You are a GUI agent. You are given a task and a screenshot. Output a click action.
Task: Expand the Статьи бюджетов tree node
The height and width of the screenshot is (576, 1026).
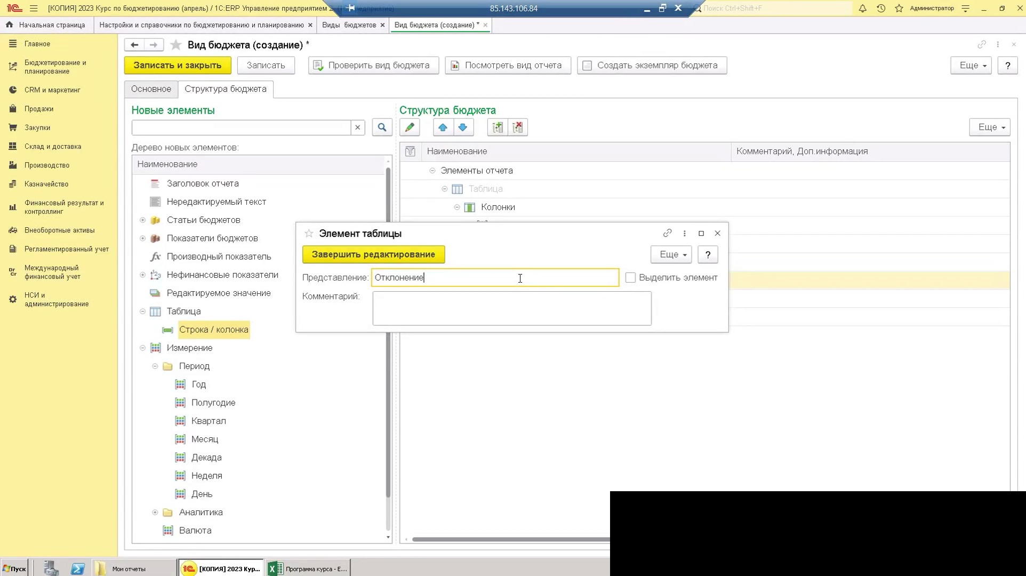(142, 220)
